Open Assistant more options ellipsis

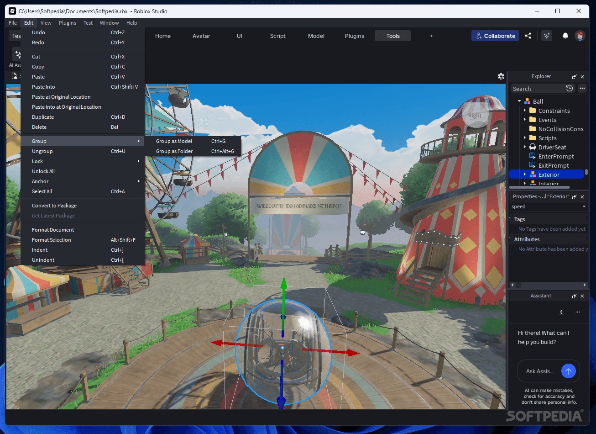pos(578,312)
